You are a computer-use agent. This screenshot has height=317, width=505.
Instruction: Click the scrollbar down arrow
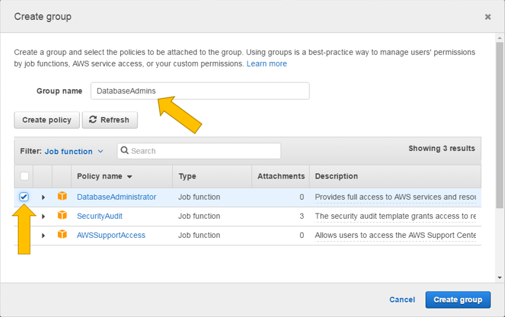click(x=500, y=277)
